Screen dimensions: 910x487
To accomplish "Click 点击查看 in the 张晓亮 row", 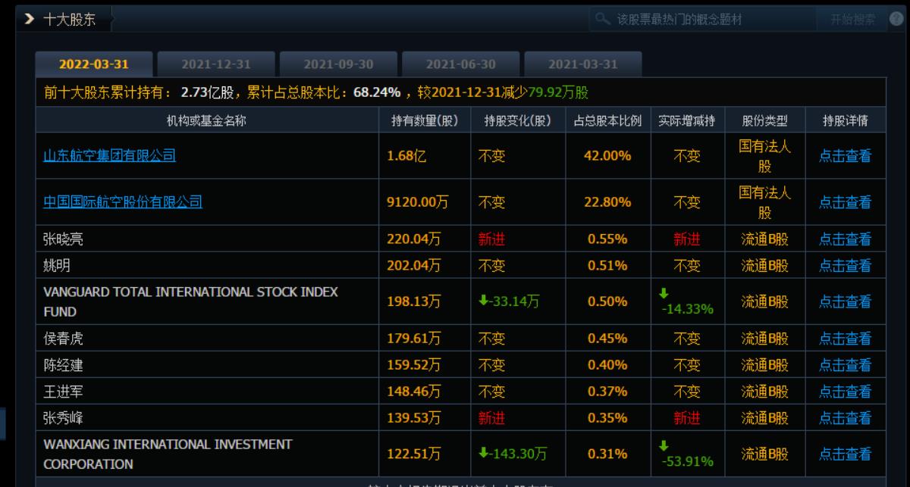I will tap(845, 239).
